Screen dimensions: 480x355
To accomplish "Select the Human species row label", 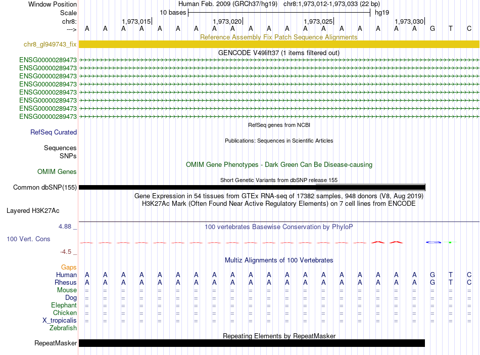I will [66, 275].
